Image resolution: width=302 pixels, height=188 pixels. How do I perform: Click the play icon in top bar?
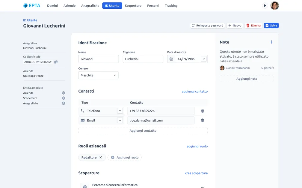click(x=265, y=6)
